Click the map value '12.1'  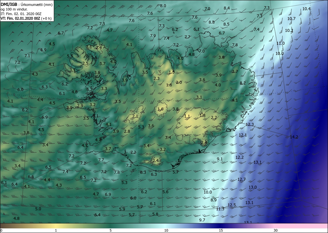point(243,135)
